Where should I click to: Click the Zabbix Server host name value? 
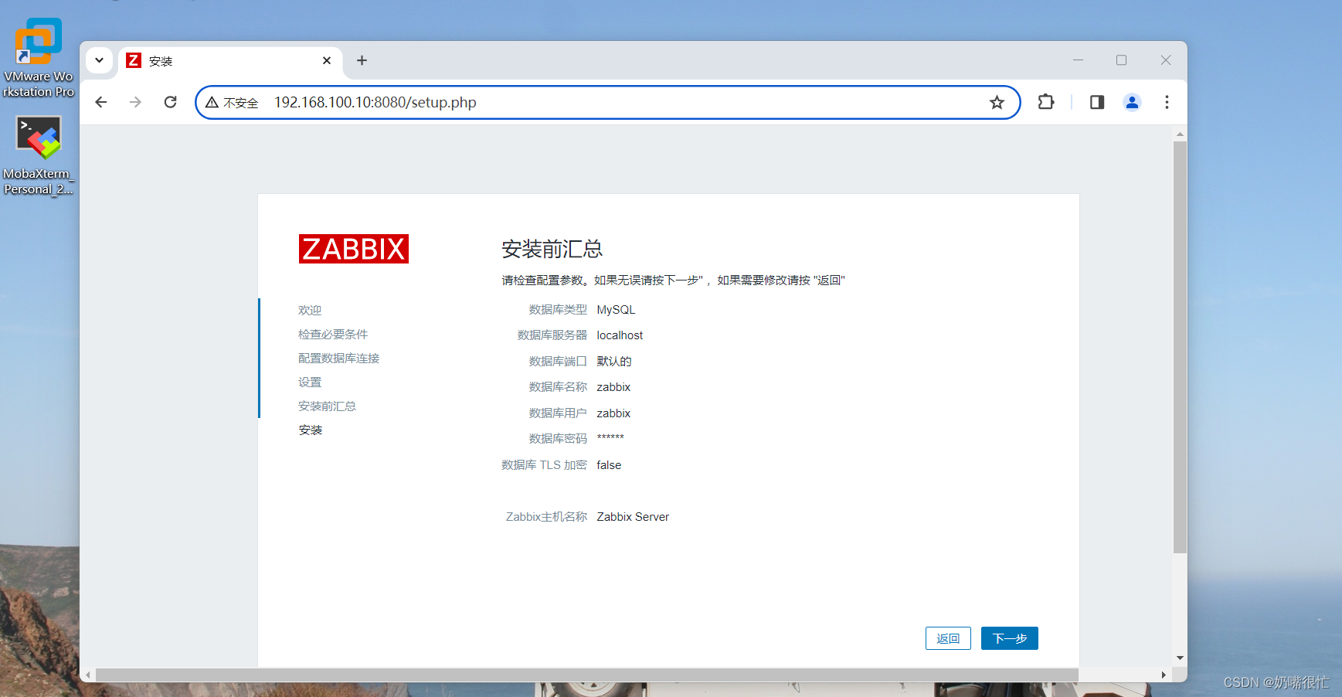pos(633,517)
